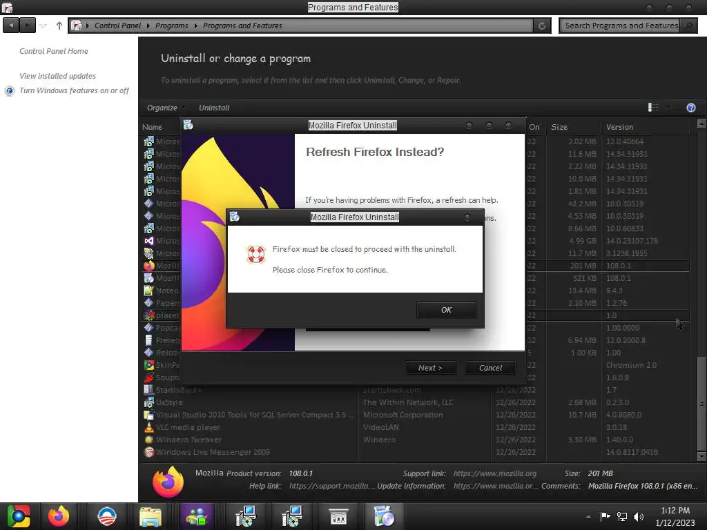Open Windows Live Messenger taskbar icon
The height and width of the screenshot is (530, 707).
[197, 516]
